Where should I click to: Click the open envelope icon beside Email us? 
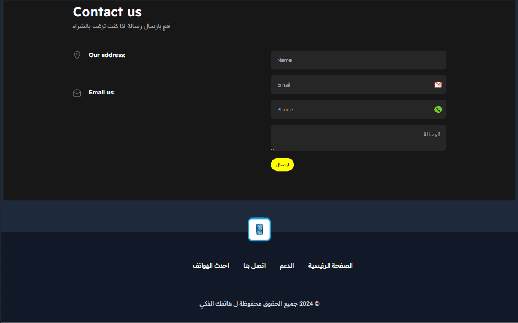[77, 92]
